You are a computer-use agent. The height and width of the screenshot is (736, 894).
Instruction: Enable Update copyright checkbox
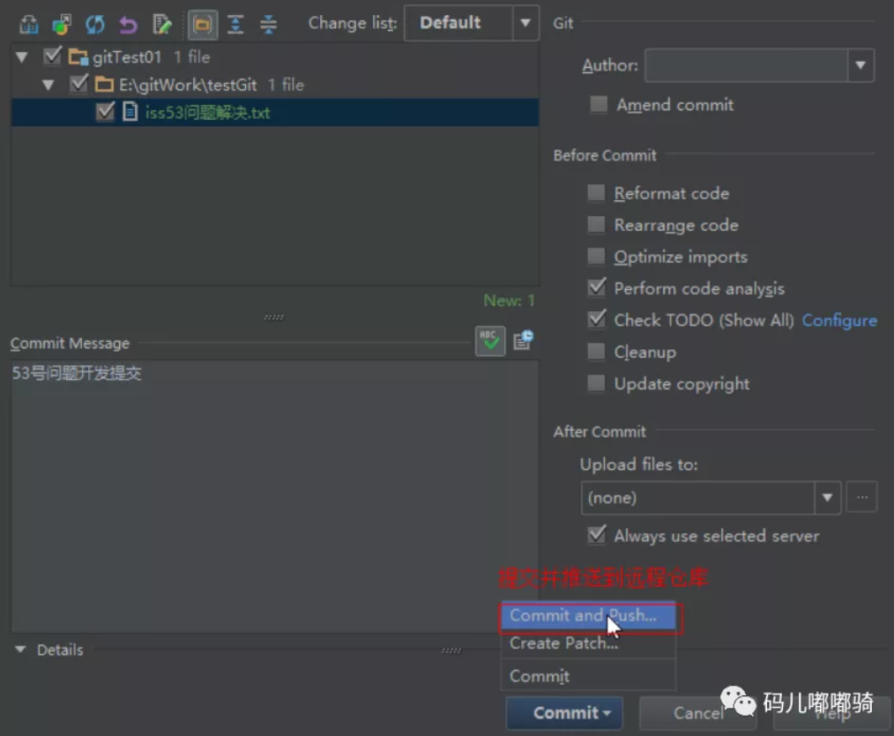[596, 383]
